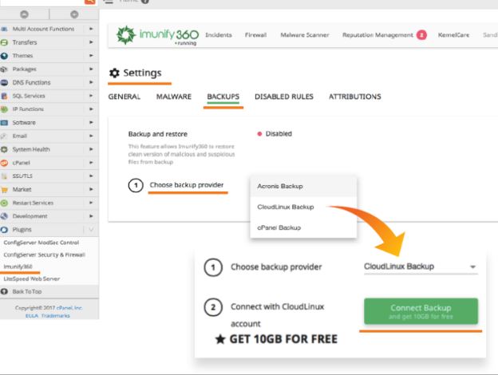Choose Acronis Backup from the list
This screenshot has width=498, height=375.
click(x=280, y=186)
